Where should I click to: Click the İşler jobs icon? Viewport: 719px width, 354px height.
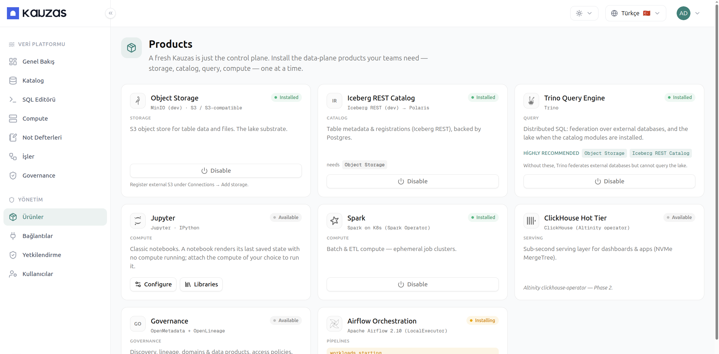tap(13, 157)
